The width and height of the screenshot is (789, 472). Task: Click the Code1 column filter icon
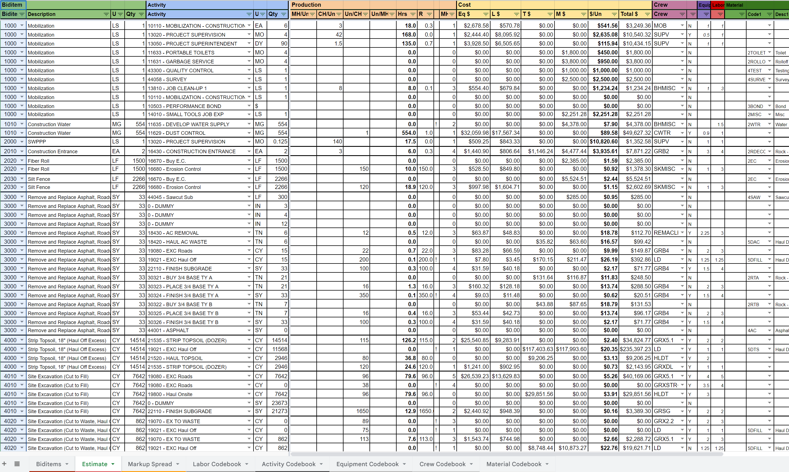click(769, 14)
